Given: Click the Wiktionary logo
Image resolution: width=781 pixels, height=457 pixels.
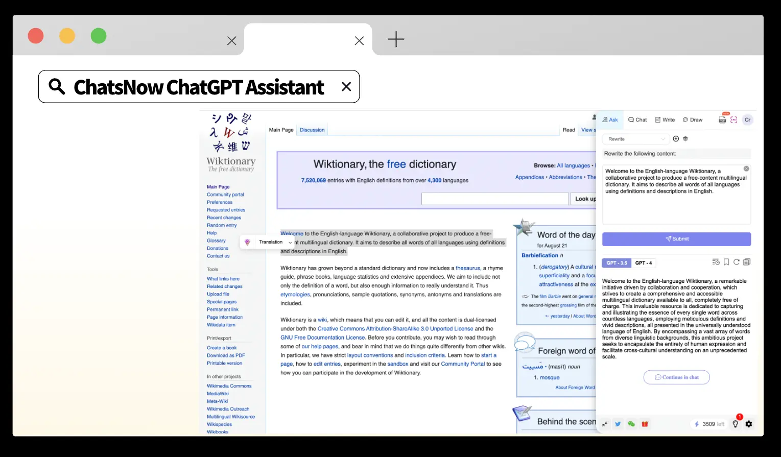Looking at the screenshot, I should (231, 142).
